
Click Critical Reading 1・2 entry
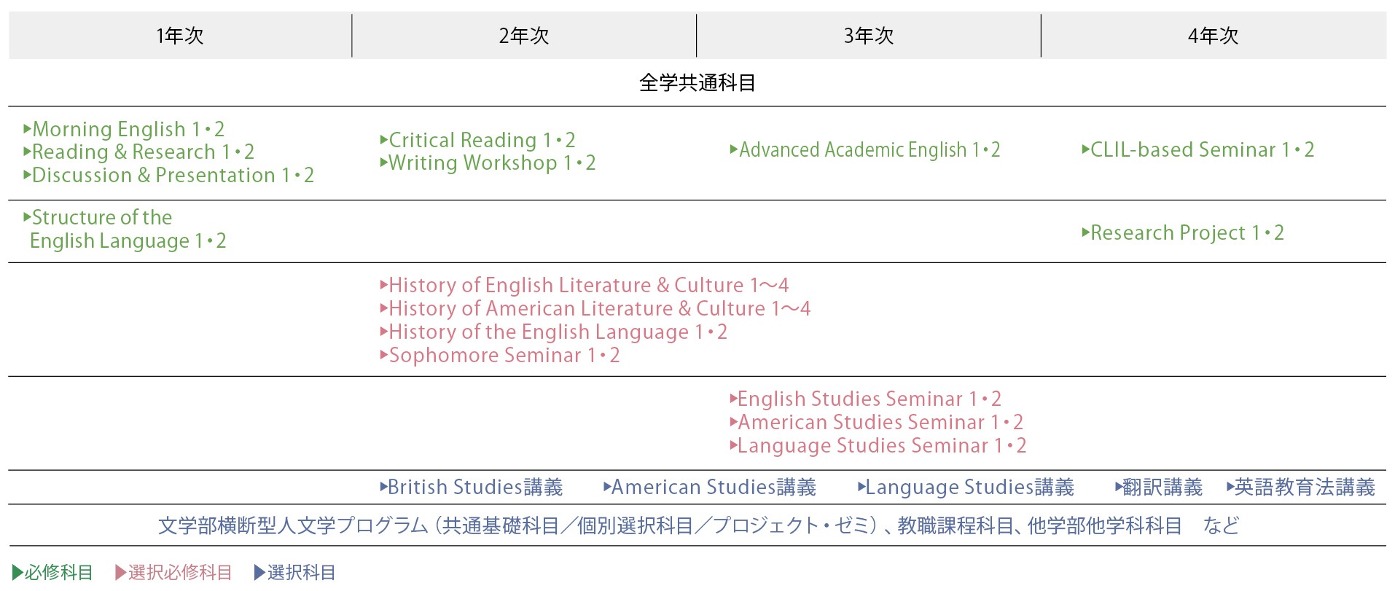click(477, 140)
